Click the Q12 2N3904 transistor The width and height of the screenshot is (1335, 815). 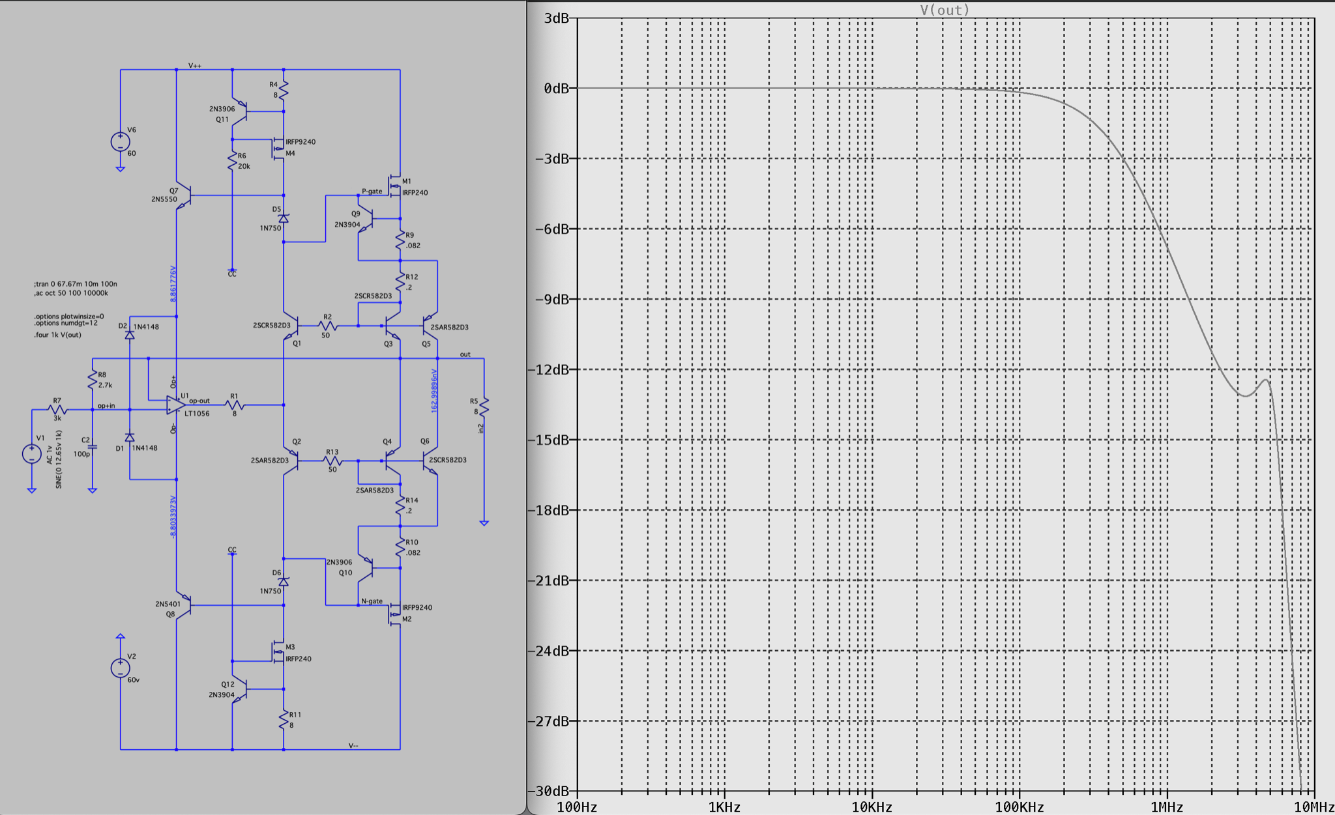tap(241, 689)
